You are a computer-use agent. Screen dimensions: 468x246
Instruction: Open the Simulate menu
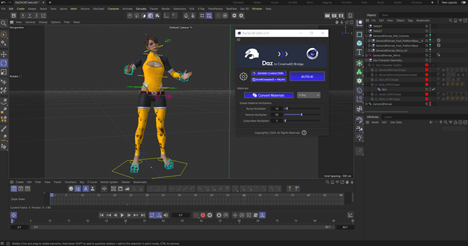click(x=141, y=9)
